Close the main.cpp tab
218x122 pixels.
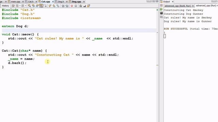click(x=23, y=2)
